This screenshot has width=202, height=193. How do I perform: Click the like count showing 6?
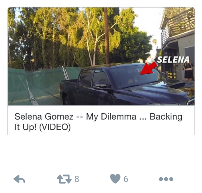pos(126,179)
